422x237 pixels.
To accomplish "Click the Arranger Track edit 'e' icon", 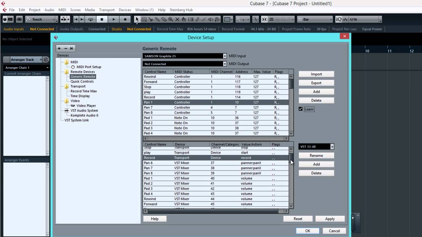I will pos(46,60).
